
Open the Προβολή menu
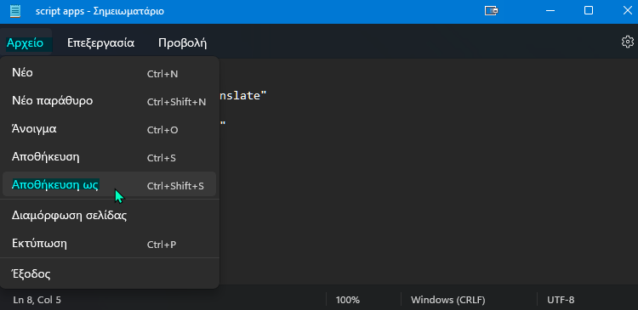coord(183,42)
